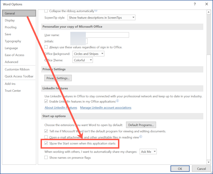Open the Office Theme dropdown
The height and width of the screenshot is (174, 213).
coord(82,60)
